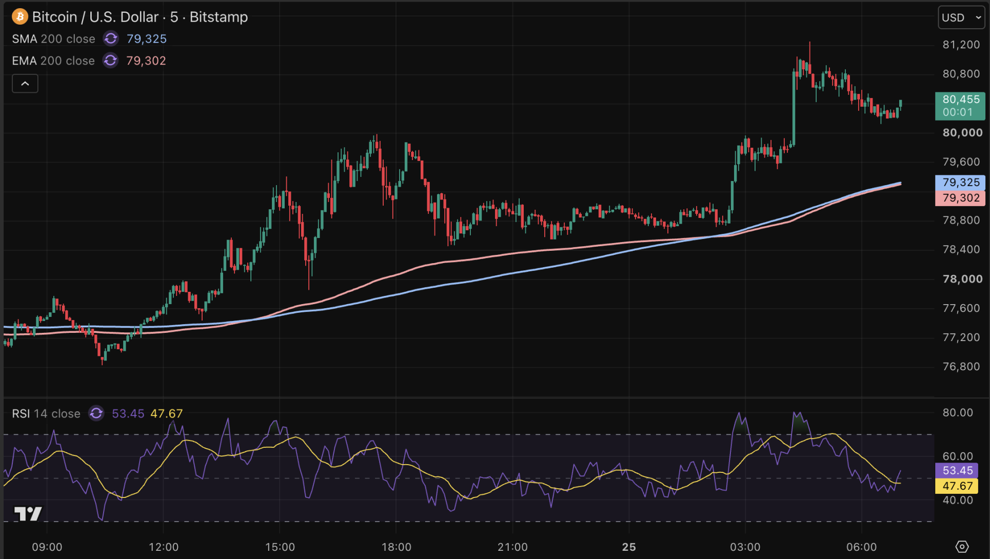This screenshot has height=559, width=990.
Task: Click the EMA legend value 79,302
Action: coord(146,61)
